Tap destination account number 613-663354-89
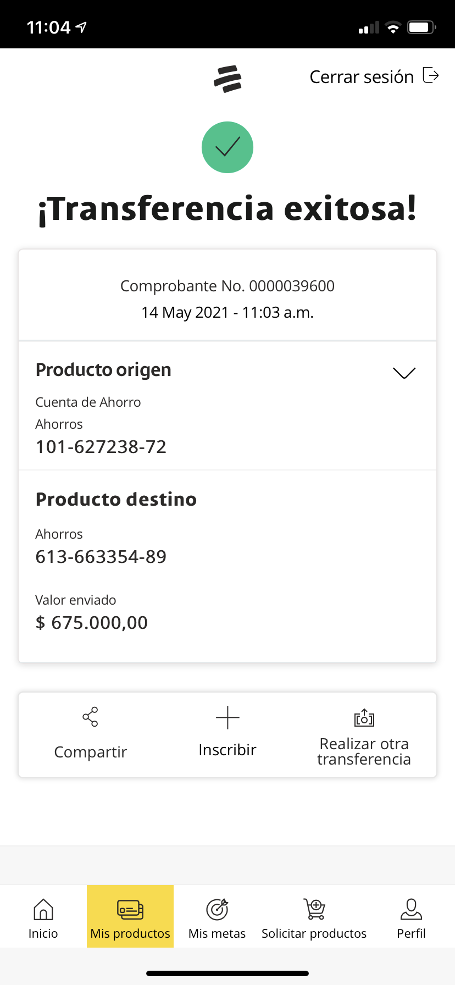The image size is (455, 985). click(x=101, y=557)
